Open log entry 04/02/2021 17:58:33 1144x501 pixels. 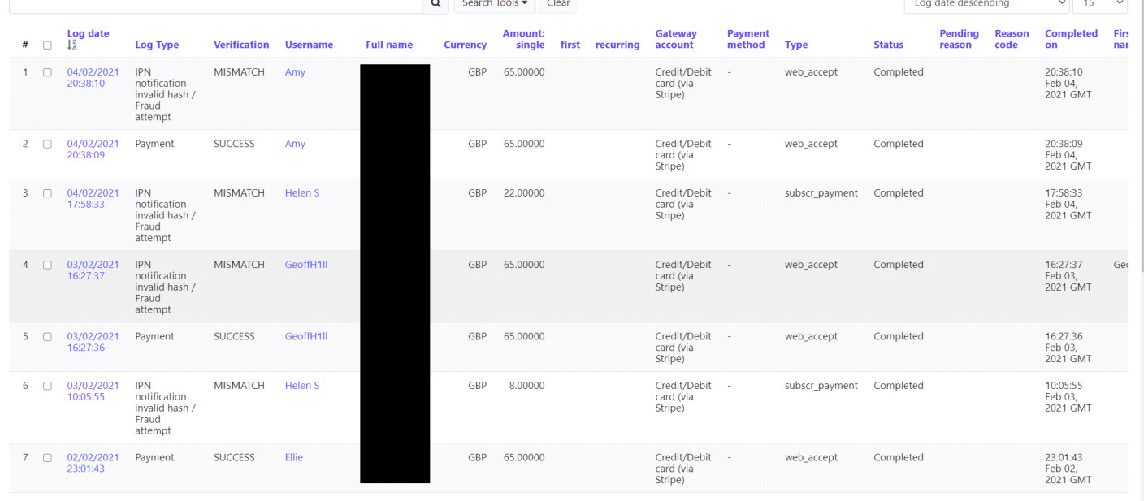point(93,199)
